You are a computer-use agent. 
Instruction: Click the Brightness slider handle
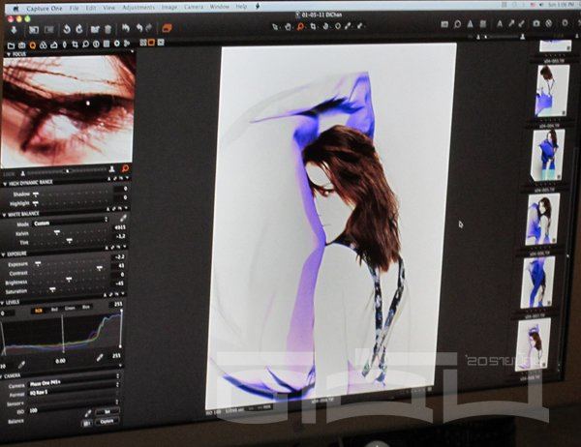[69, 280]
